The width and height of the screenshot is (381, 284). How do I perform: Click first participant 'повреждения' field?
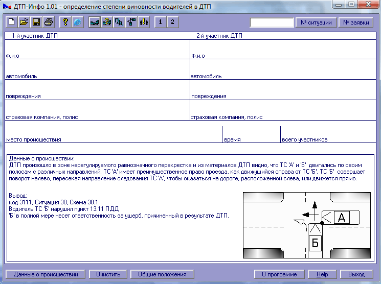click(97, 89)
